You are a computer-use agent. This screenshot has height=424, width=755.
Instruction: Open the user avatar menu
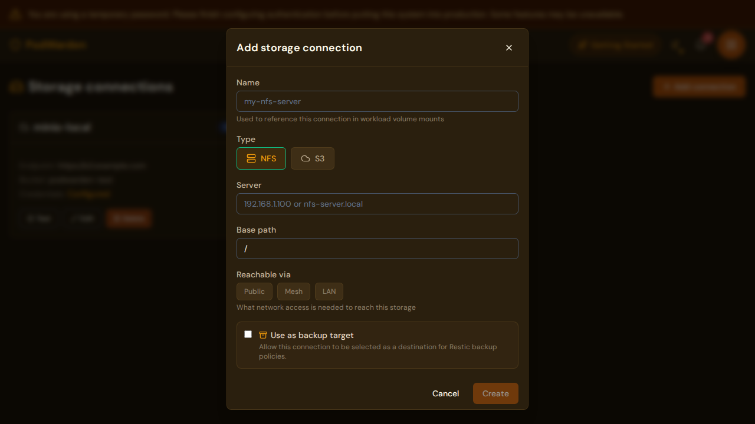tap(731, 45)
